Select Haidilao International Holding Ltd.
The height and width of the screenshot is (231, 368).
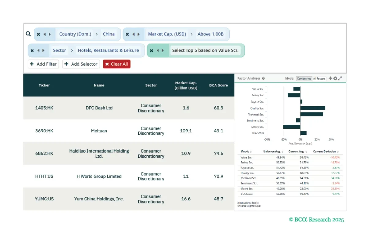pos(99,153)
